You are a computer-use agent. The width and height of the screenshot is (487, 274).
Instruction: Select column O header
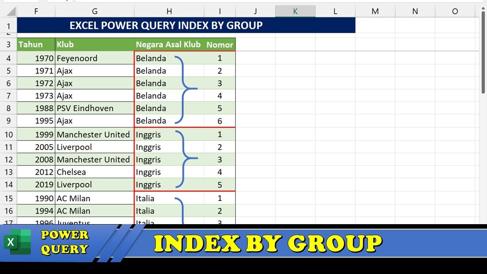click(455, 11)
